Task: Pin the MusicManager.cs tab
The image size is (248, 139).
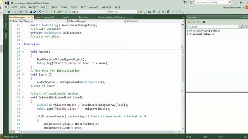Action: (x=29, y=17)
